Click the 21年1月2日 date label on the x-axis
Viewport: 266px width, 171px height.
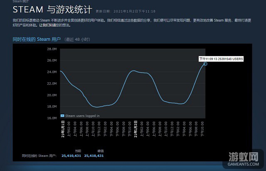coord(135,129)
